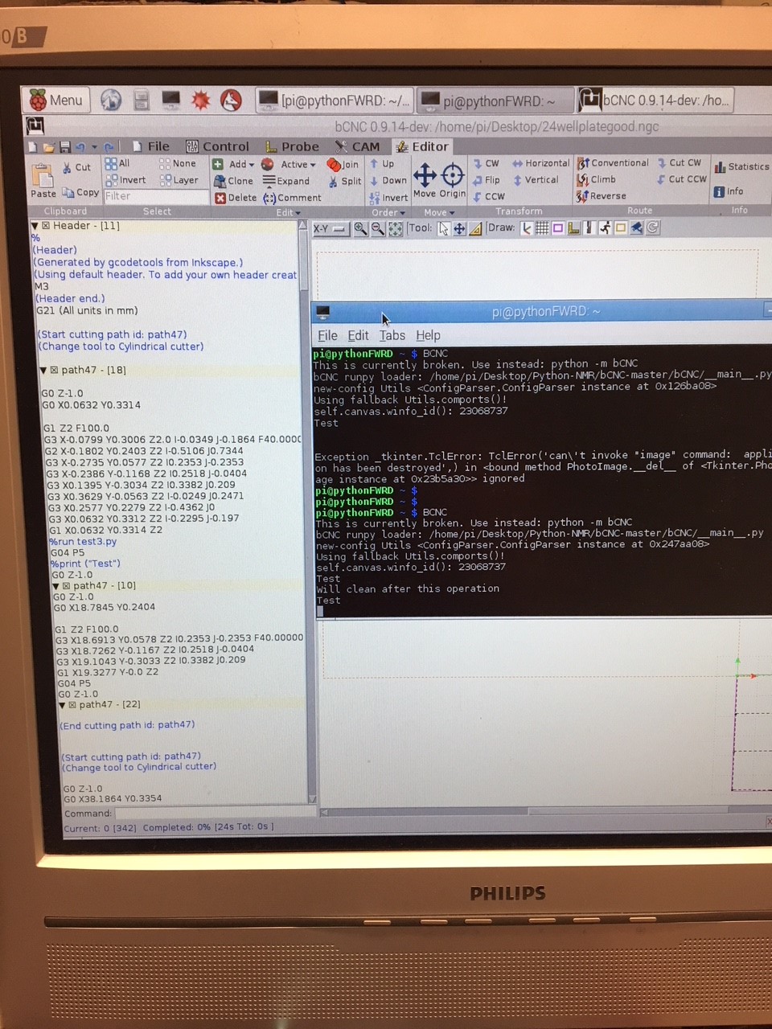Open the CAM ribbon tab
Screen dimensions: 772x1029
pyautogui.click(x=358, y=146)
